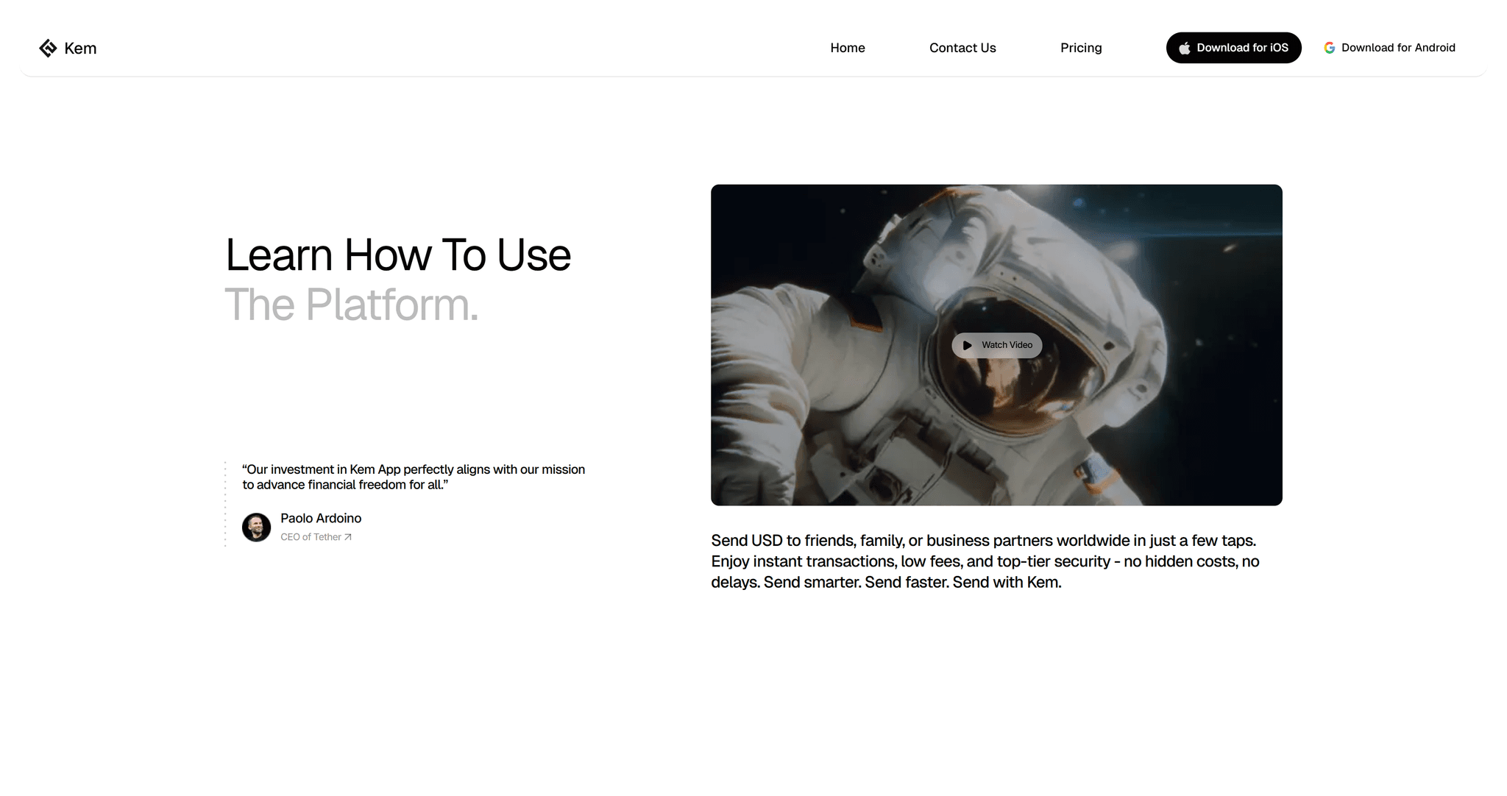This screenshot has height=796, width=1507.
Task: Go to the Home page
Action: [x=847, y=48]
